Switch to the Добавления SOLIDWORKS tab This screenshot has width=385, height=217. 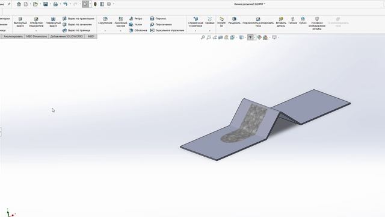click(66, 36)
